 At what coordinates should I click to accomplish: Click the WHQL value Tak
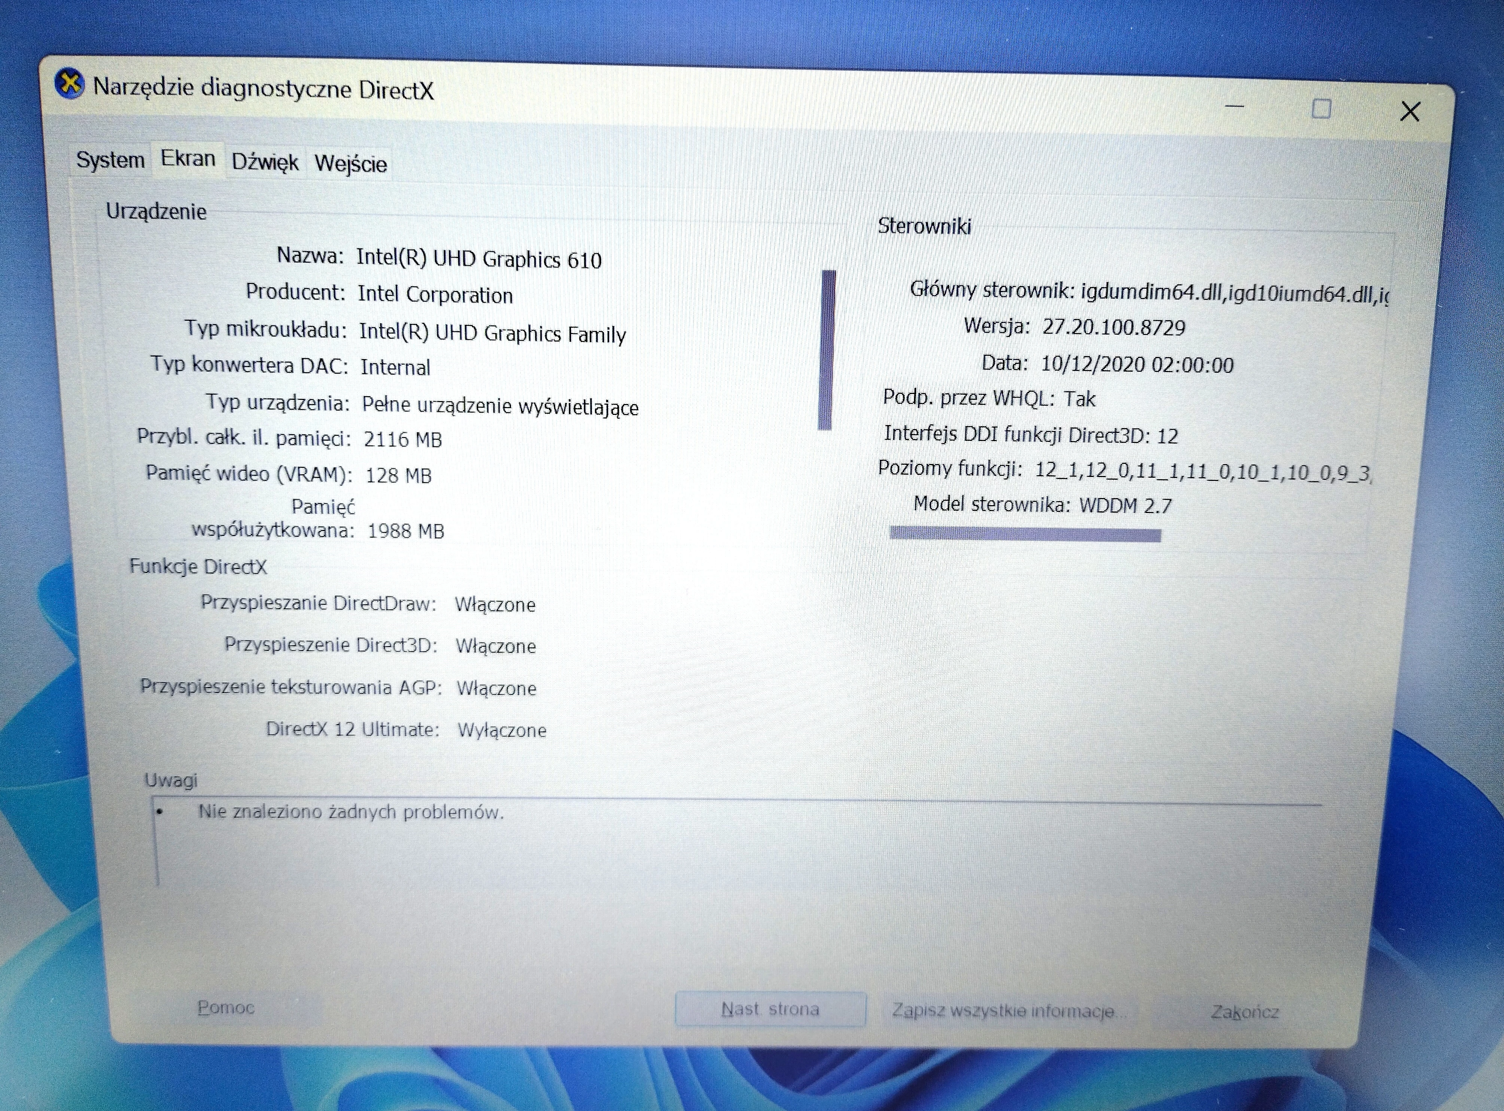[x=1079, y=399]
